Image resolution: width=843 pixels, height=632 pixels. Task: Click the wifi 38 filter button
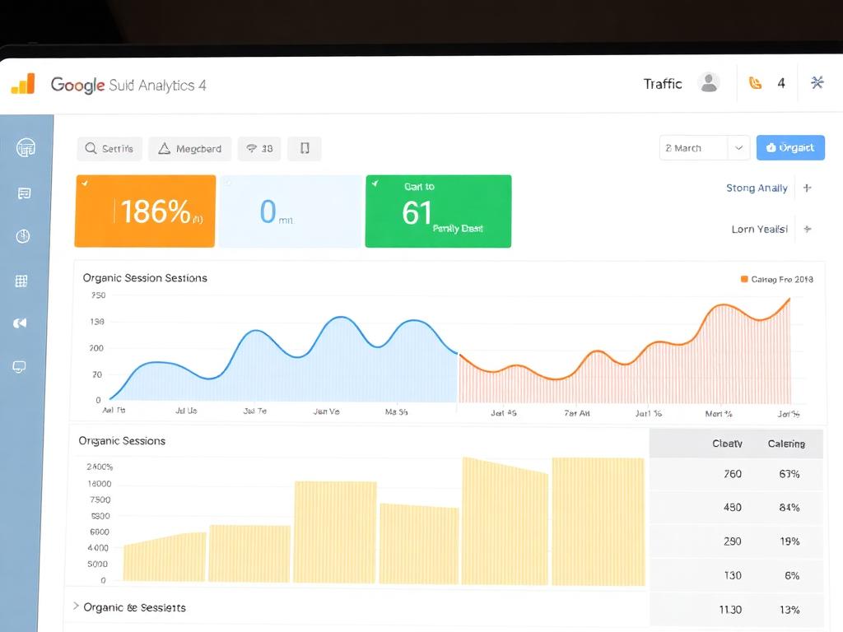[259, 148]
